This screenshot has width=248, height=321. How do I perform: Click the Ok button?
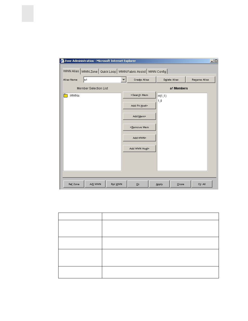pos(138,184)
